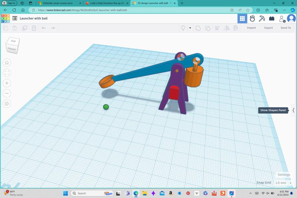Click the Delete trash icon

click(34, 28)
